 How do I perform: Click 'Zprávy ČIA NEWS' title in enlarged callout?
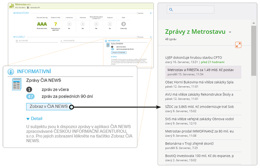click(x=44, y=80)
